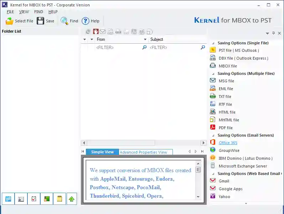Choose Yahoo saving option

(x=224, y=197)
